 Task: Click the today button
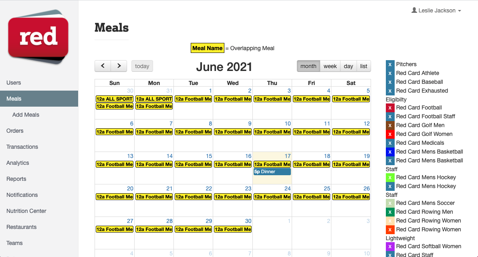coord(142,66)
